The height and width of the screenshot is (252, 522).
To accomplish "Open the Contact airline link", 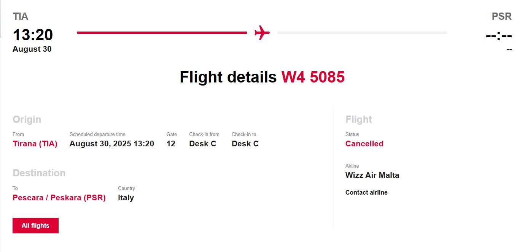I will coord(366,192).
